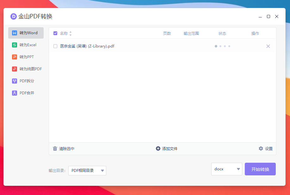Click the trash icon for 清除选中
Image resolution: width=290 pixels, height=195 pixels.
tap(55, 148)
